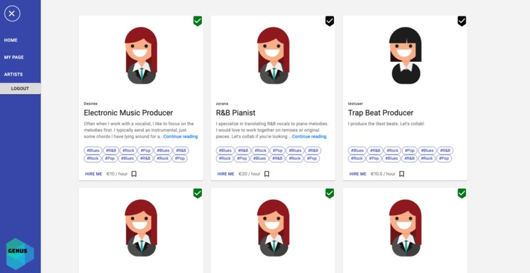Click the first #Rock tag on zorana's card
Image resolution: width=530 pixels, height=273 pixels.
[x=260, y=151]
